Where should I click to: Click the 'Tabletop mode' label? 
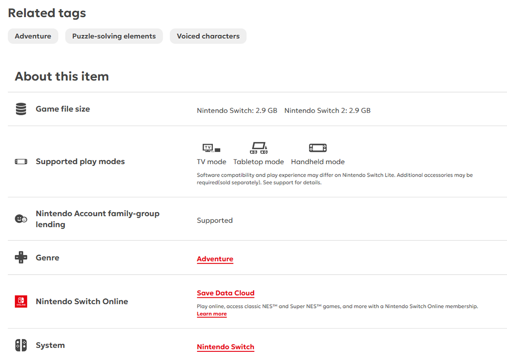[259, 162]
